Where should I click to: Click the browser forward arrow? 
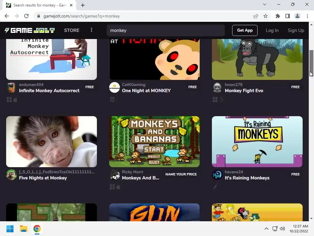pos(17,16)
